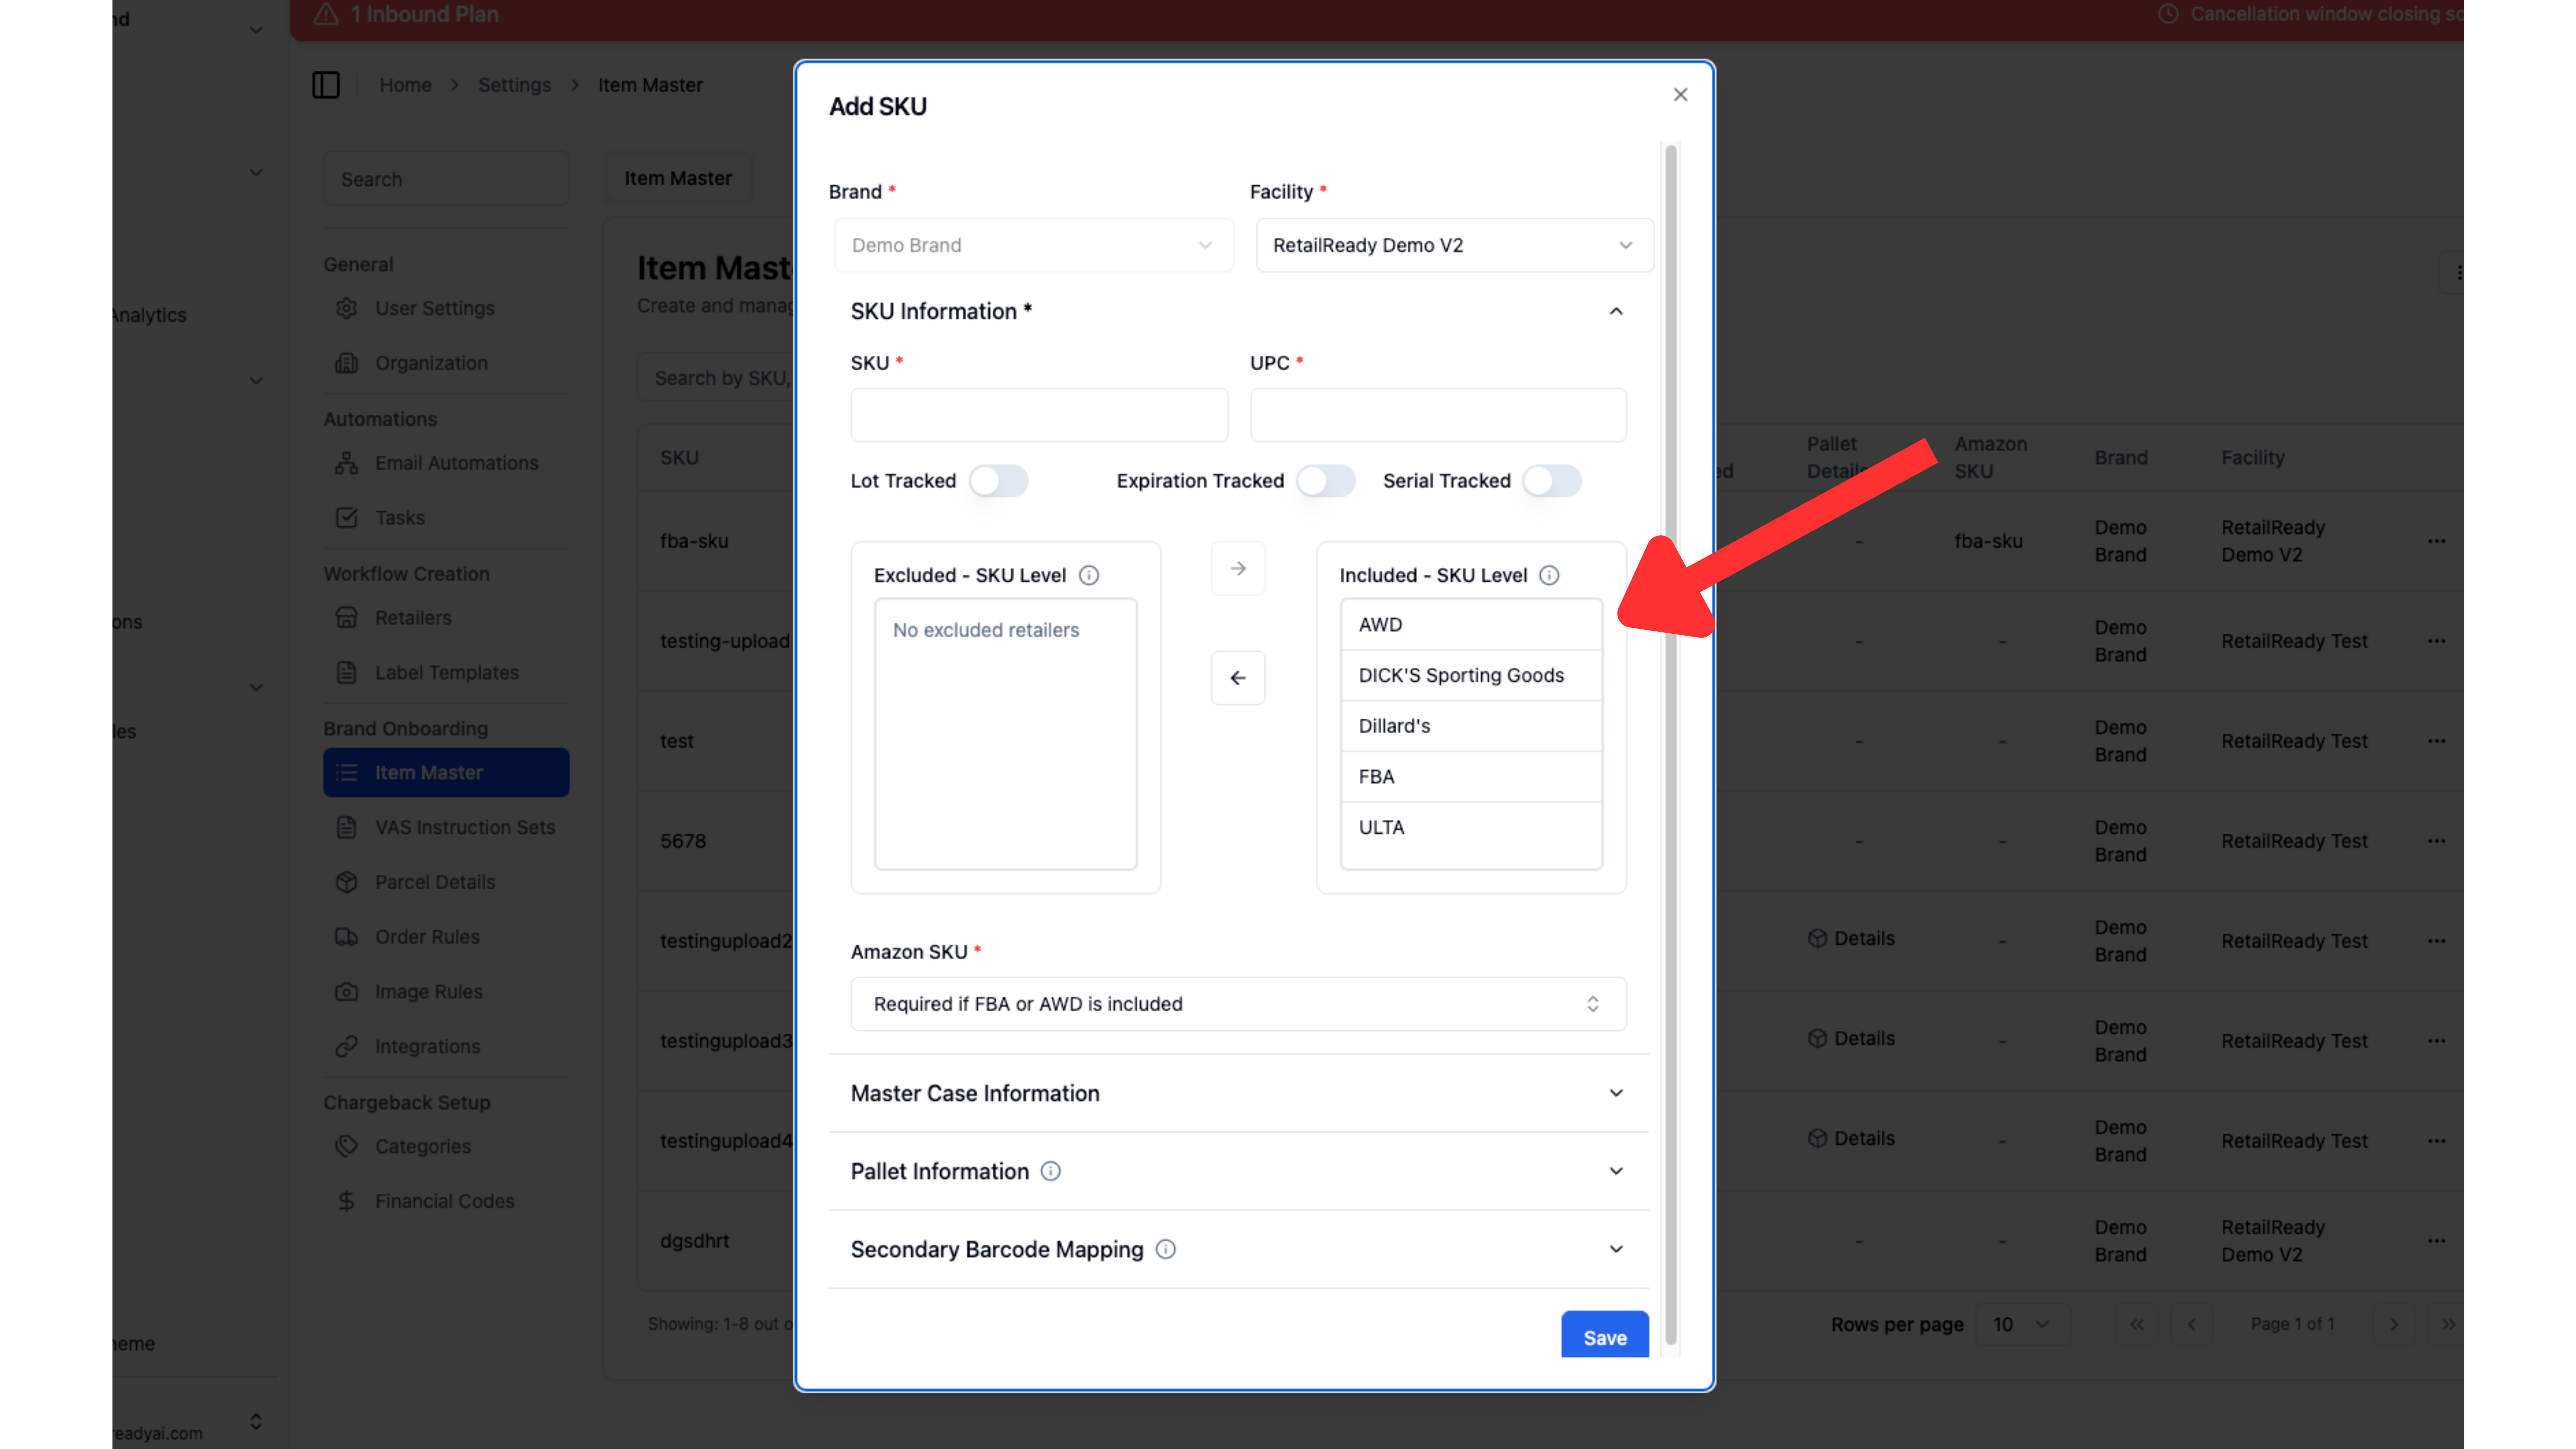Show Pallet Information info tooltip icon
The height and width of the screenshot is (1449, 2576).
[x=1050, y=1171]
